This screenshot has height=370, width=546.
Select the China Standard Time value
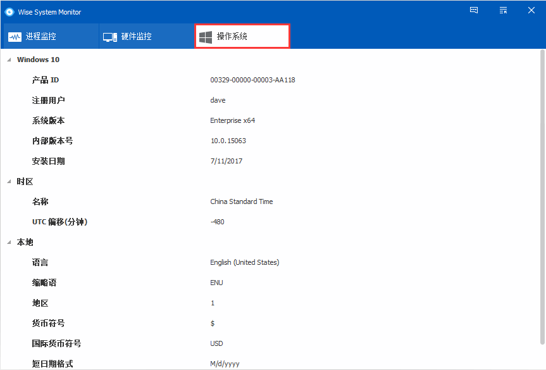[241, 201]
